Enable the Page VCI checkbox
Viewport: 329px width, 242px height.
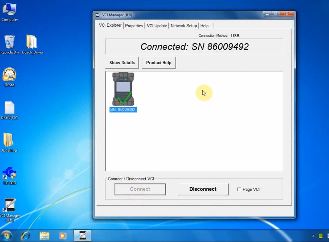click(239, 189)
